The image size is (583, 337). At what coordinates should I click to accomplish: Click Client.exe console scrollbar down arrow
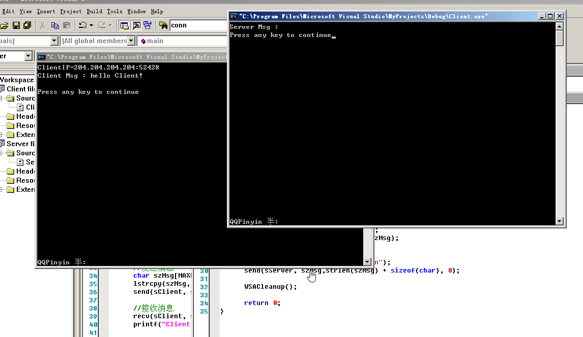pos(560,221)
